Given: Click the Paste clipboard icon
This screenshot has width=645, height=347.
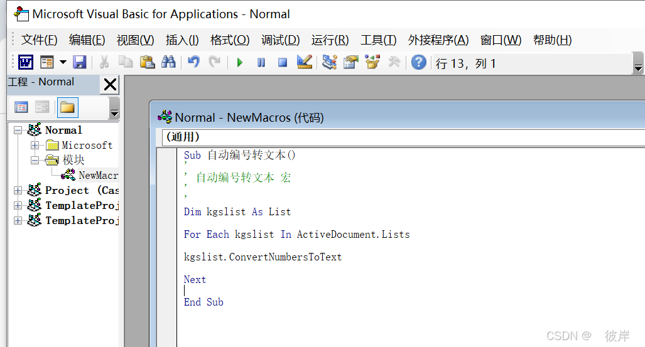Looking at the screenshot, I should click(147, 63).
